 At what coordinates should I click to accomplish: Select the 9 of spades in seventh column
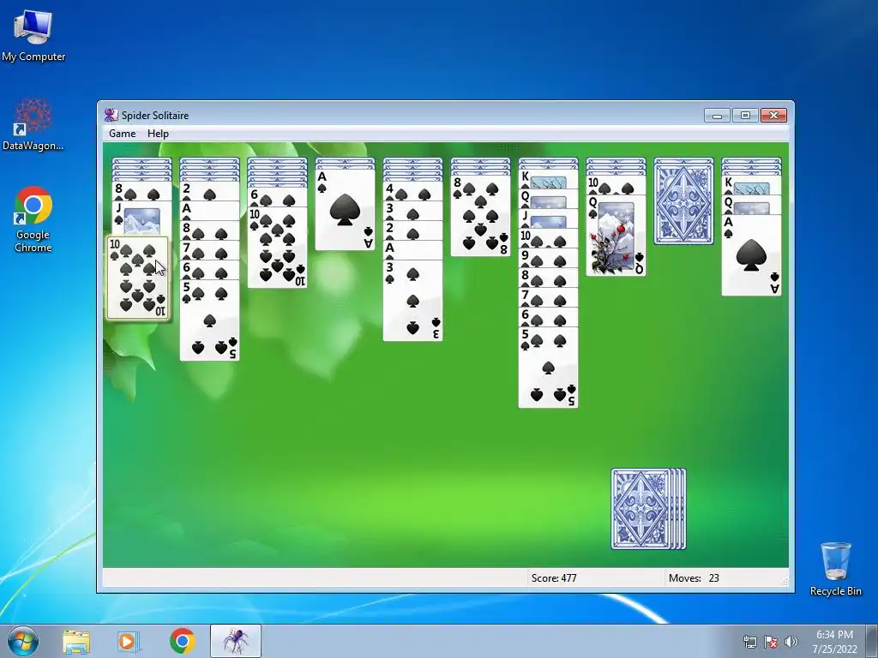click(x=548, y=258)
